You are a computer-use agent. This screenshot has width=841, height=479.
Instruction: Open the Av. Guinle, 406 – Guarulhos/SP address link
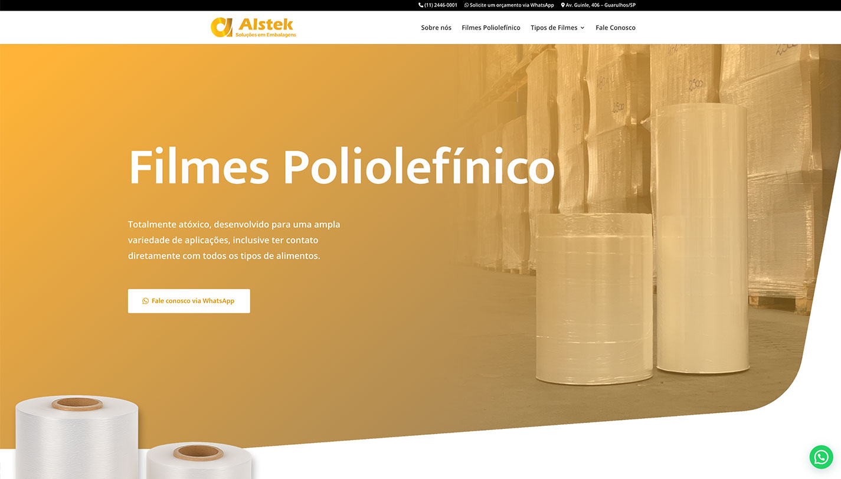(x=601, y=5)
